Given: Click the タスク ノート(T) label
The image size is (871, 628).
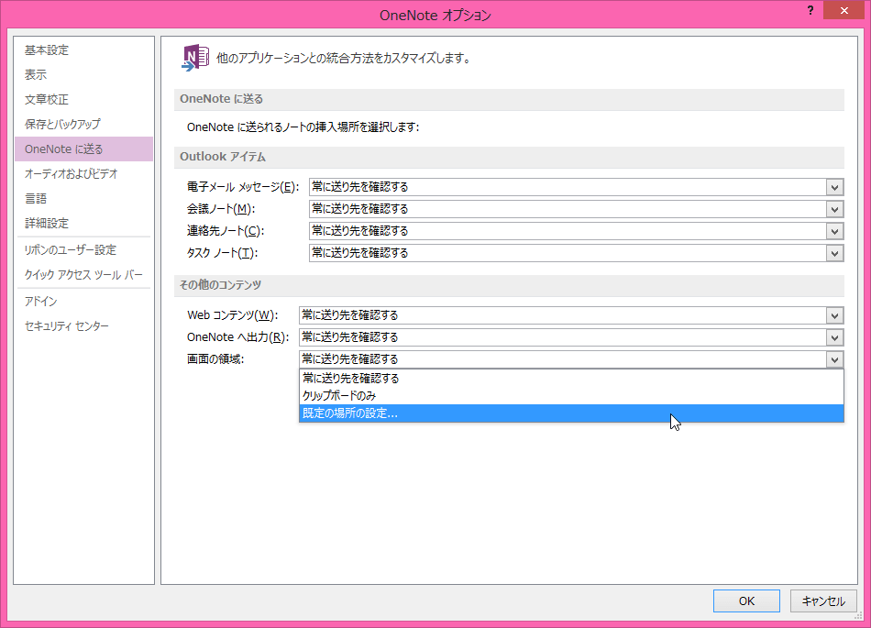Looking at the screenshot, I should pos(222,253).
